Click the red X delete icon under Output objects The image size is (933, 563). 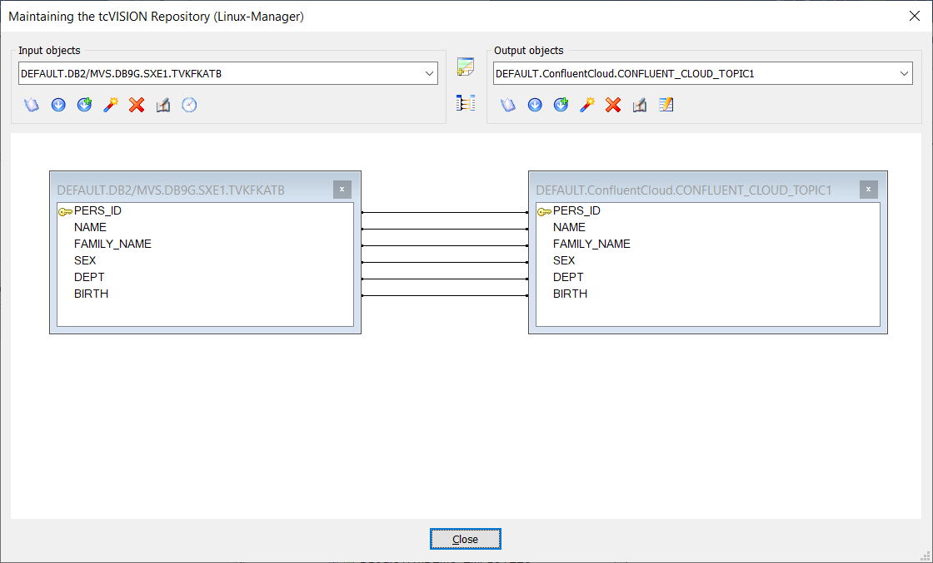pos(613,105)
